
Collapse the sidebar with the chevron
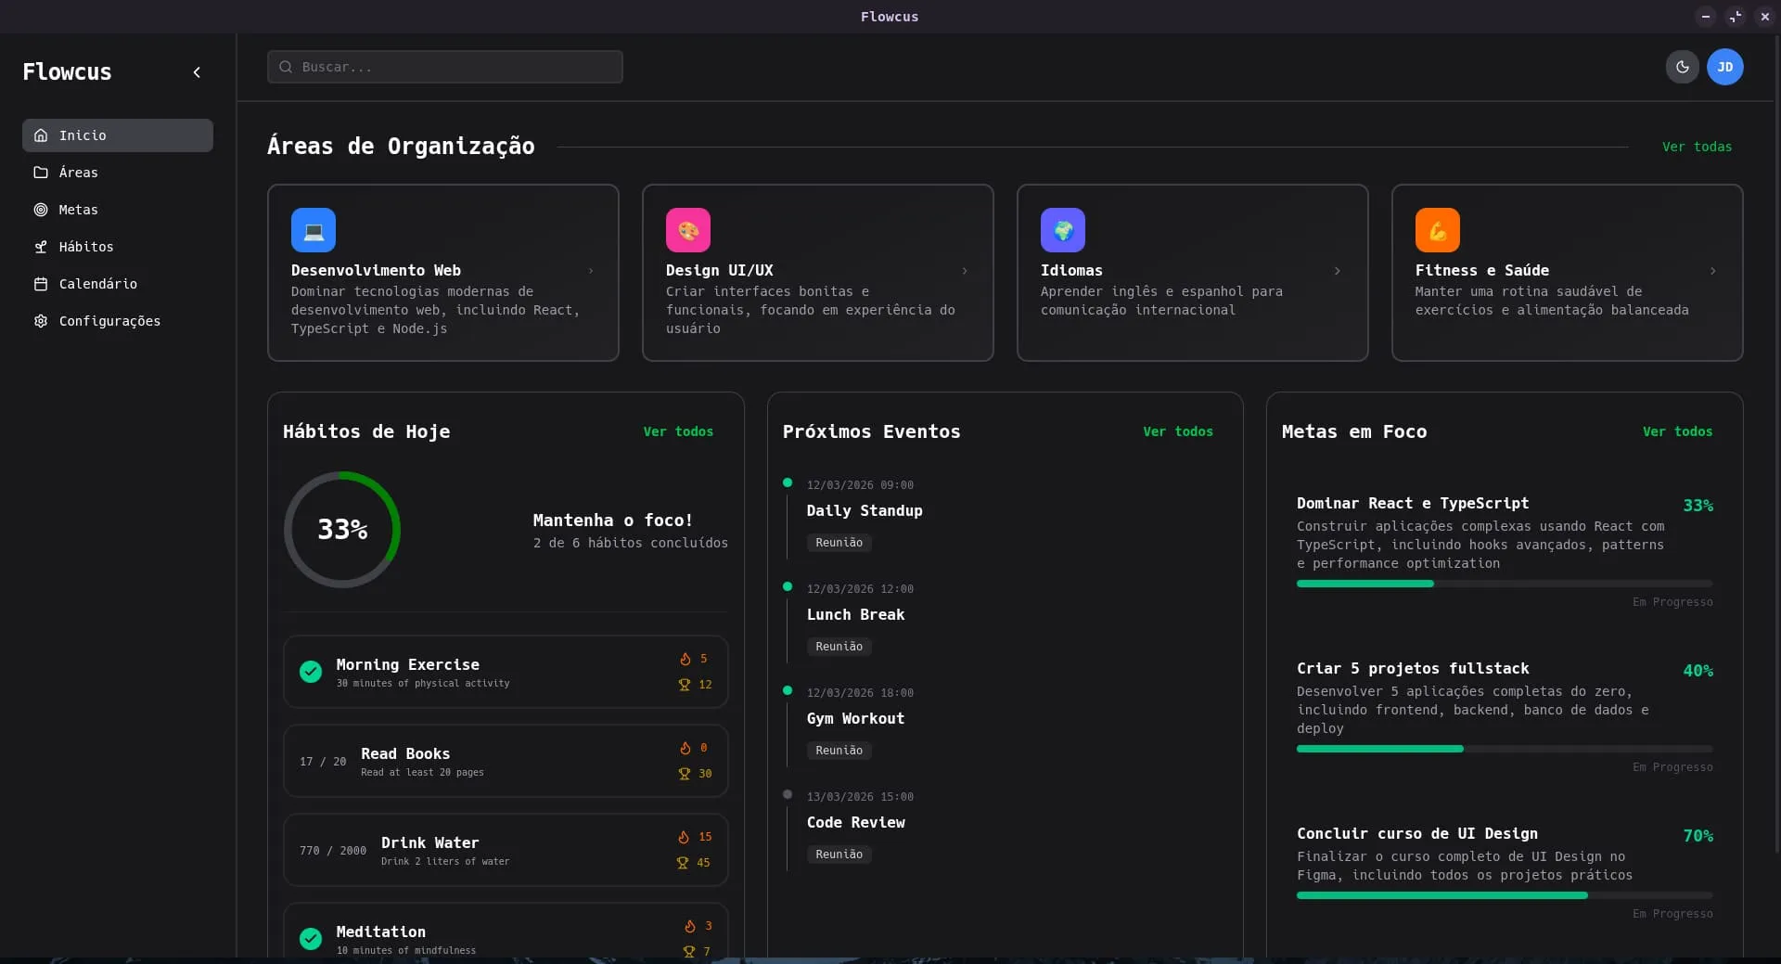pyautogui.click(x=197, y=71)
